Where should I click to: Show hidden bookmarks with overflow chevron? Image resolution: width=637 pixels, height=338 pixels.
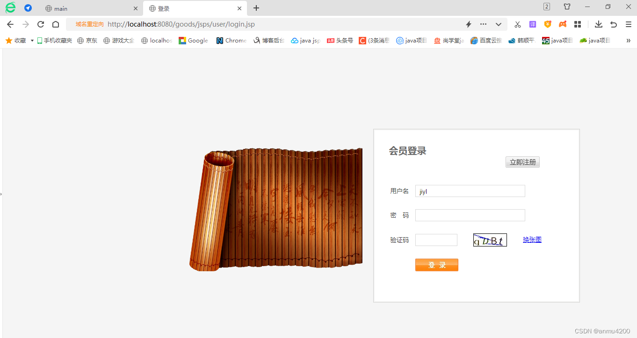pos(629,41)
